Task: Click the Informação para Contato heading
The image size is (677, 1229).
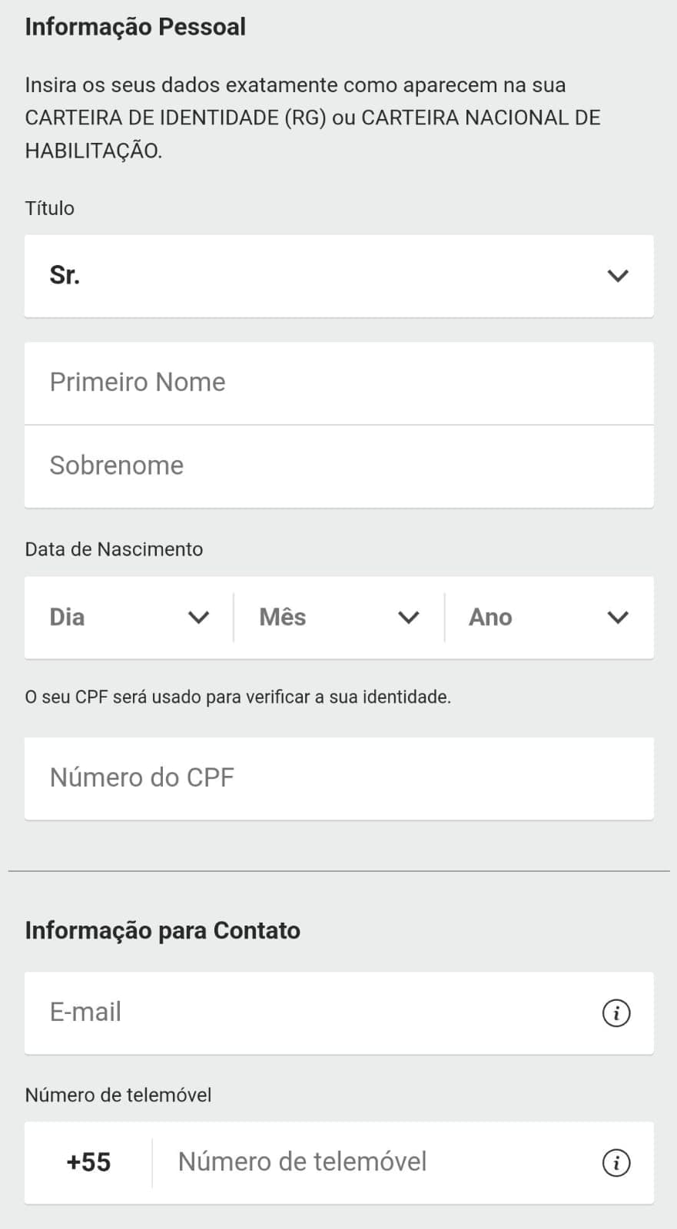Action: click(163, 930)
